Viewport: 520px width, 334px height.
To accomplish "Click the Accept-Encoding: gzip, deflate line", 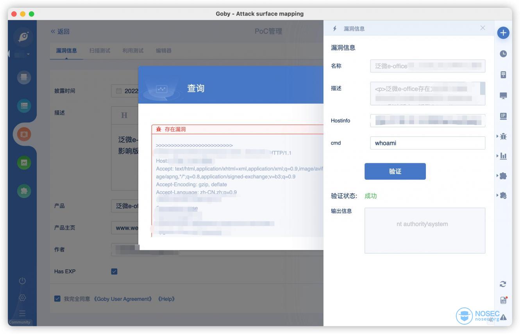I will click(x=191, y=184).
